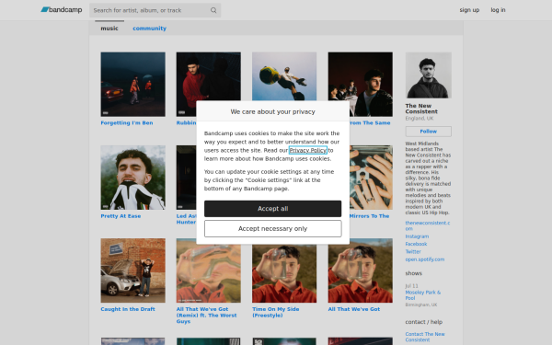Open the artist's Facebook link
552x345 pixels.
[416, 244]
